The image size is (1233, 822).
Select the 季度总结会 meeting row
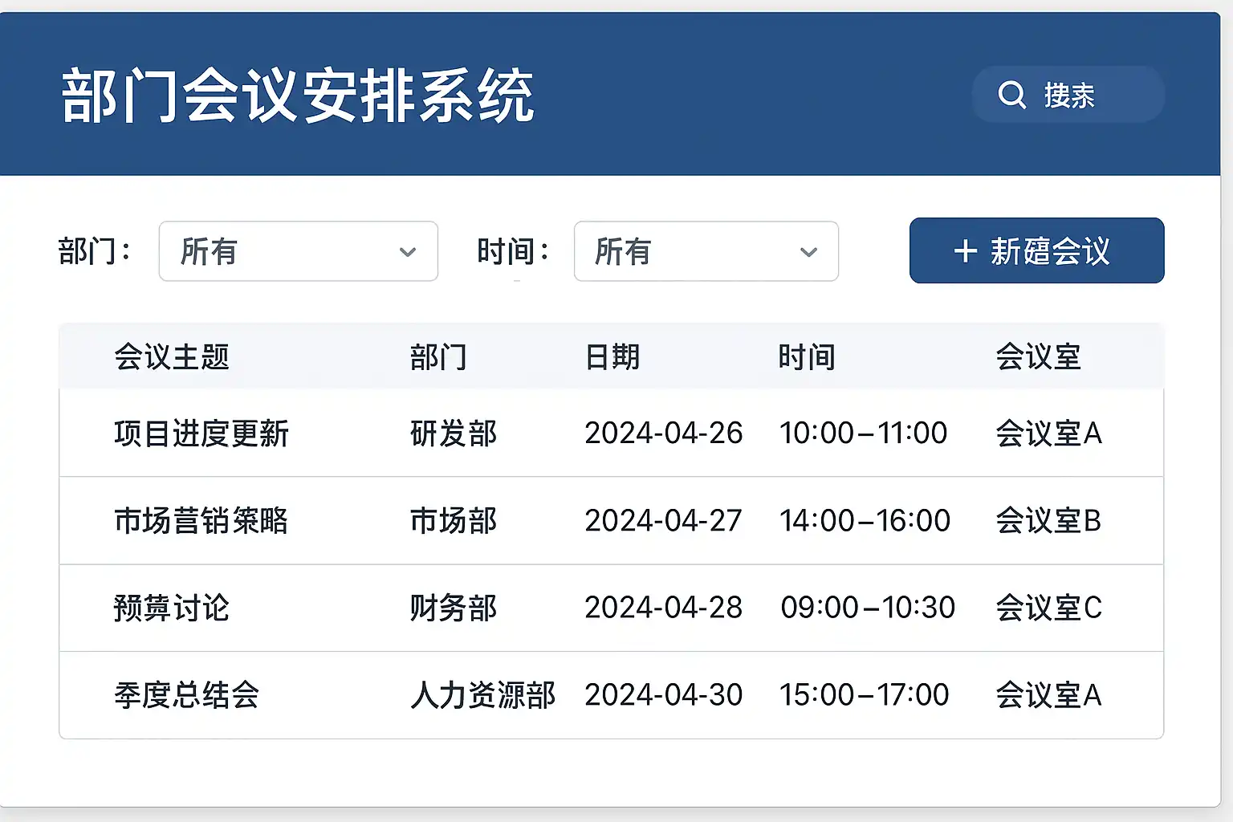click(186, 695)
